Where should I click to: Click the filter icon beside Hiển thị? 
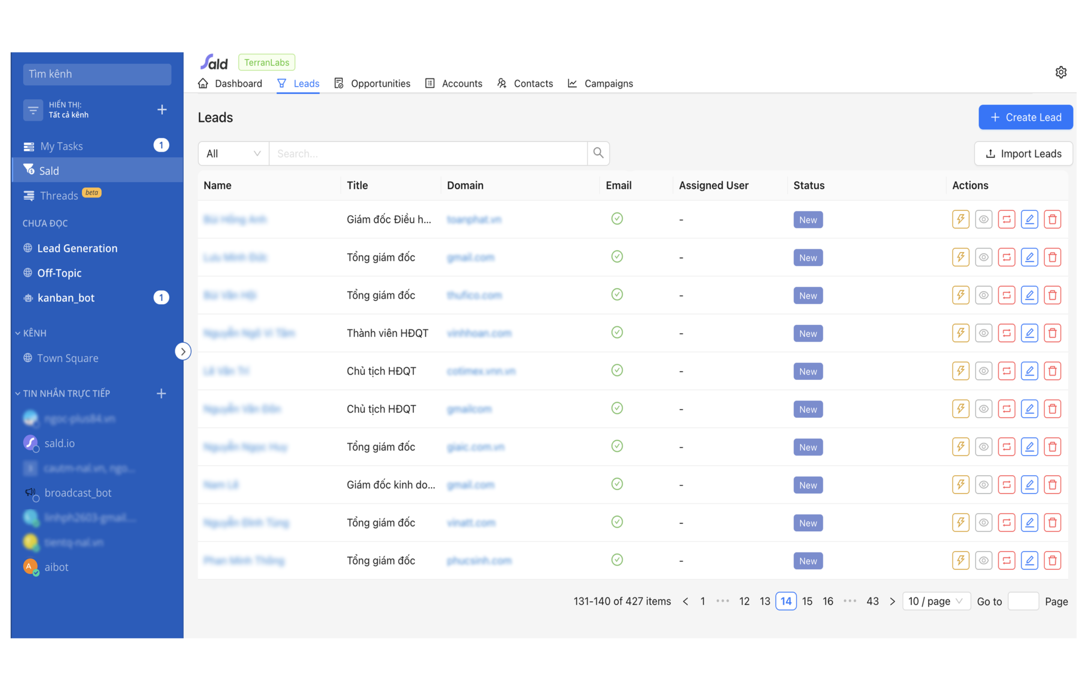[x=33, y=110]
